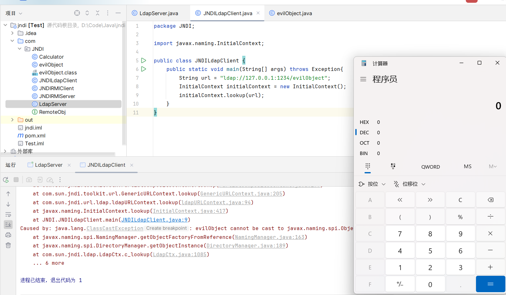Open ClassCastException link in console

(115, 228)
